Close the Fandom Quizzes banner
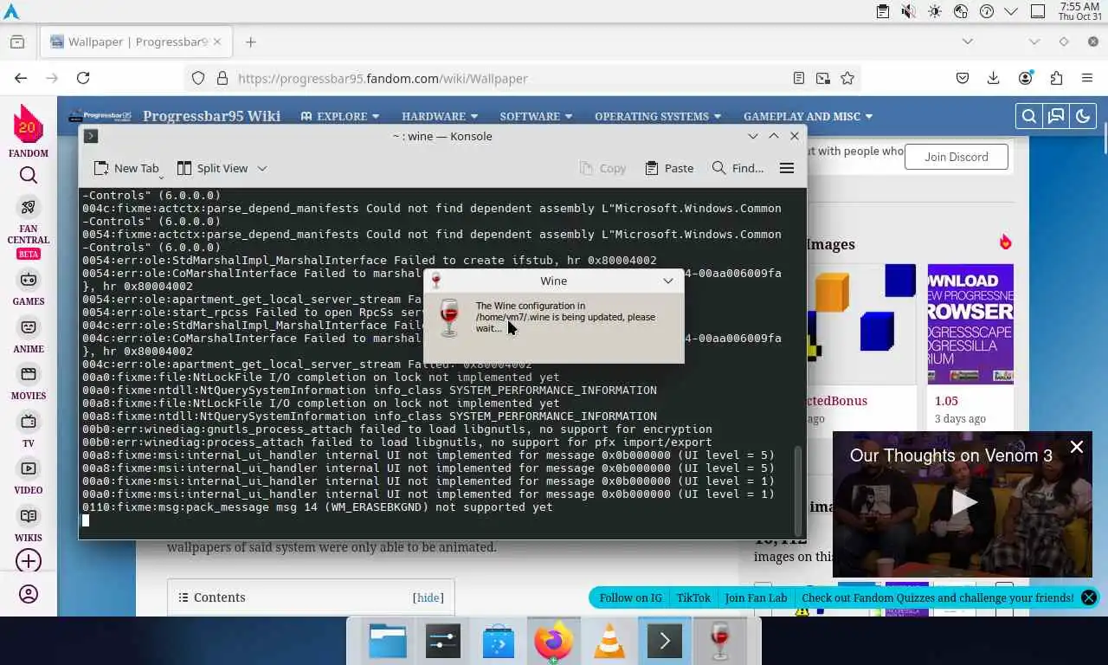The height and width of the screenshot is (665, 1108). 1089,597
